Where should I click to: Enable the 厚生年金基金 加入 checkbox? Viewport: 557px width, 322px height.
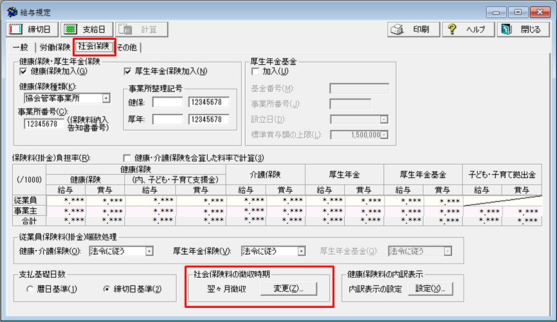[x=255, y=71]
